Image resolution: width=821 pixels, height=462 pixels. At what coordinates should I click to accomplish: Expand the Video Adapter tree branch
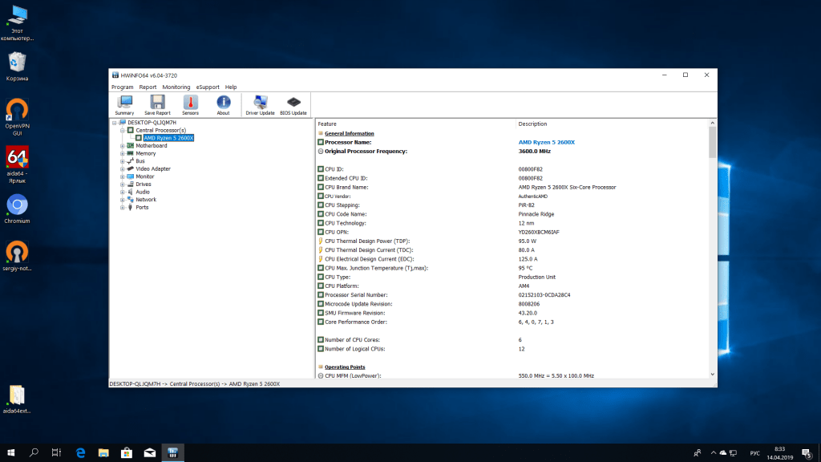click(x=123, y=168)
